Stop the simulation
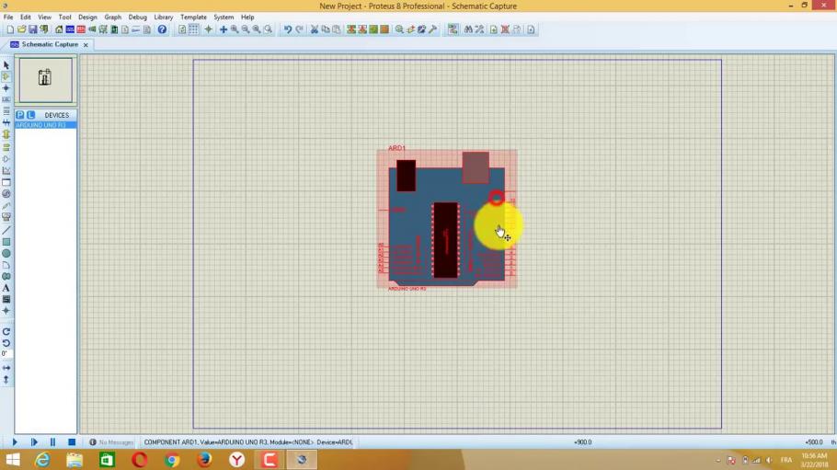 [72, 442]
